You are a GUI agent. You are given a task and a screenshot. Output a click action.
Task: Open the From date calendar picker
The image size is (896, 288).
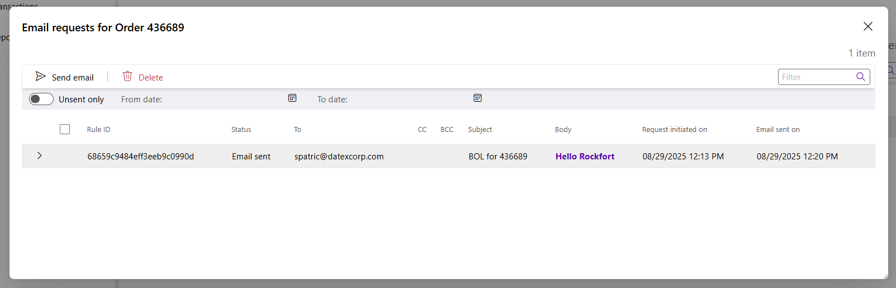[292, 98]
